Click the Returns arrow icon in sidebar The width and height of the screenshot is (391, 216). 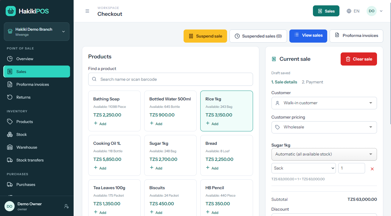[x=10, y=97]
